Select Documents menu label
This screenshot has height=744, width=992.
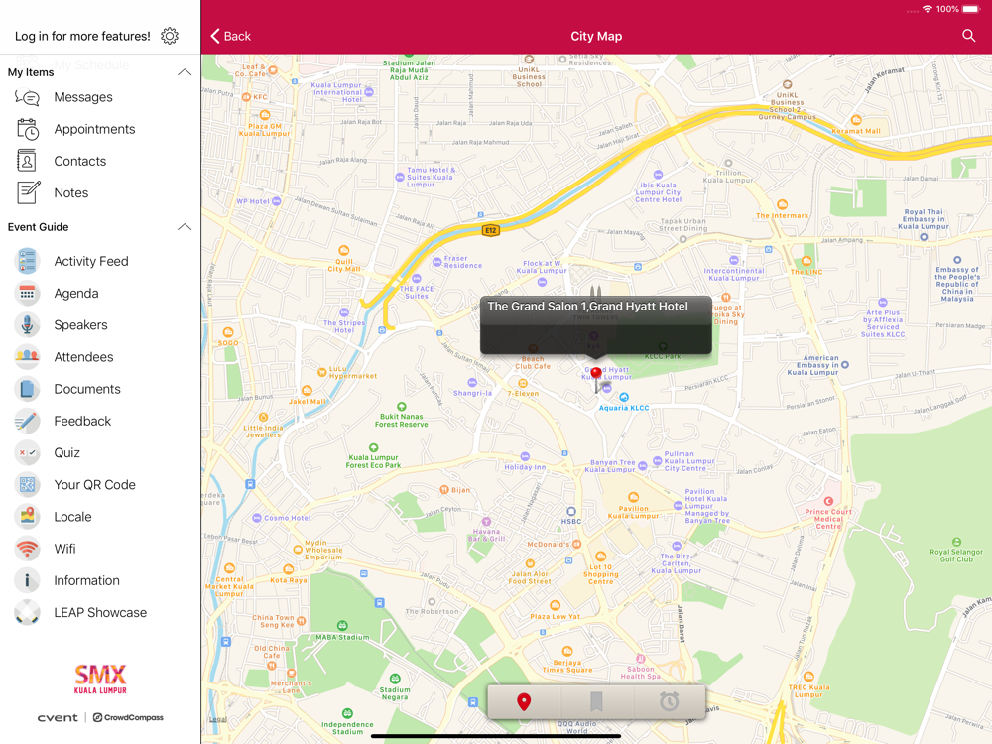coord(87,389)
